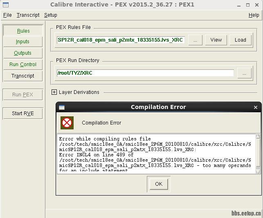Browse for PEX run directory
This screenshot has height=218, width=263.
coord(244,73)
